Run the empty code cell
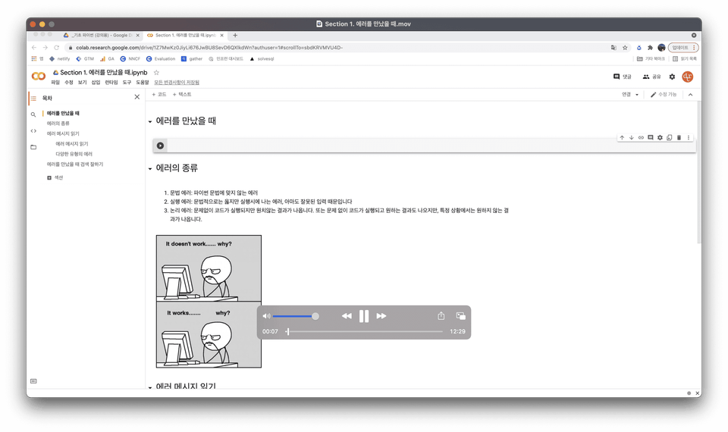The width and height of the screenshot is (728, 432). [160, 146]
